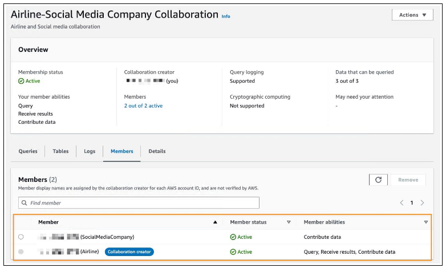Open the Actions dropdown menu
Image resolution: width=446 pixels, height=268 pixels.
click(x=412, y=15)
